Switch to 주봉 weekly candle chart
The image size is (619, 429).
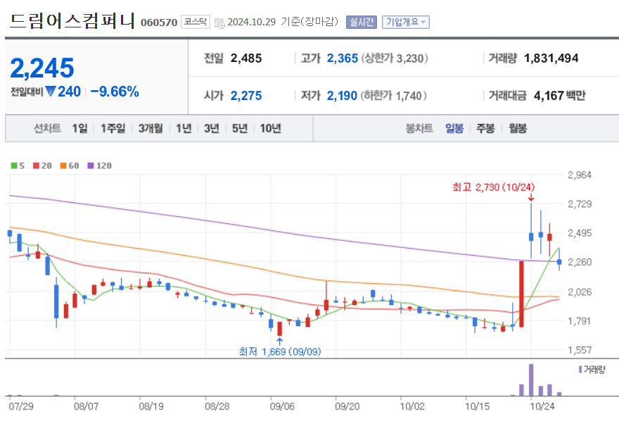point(485,128)
